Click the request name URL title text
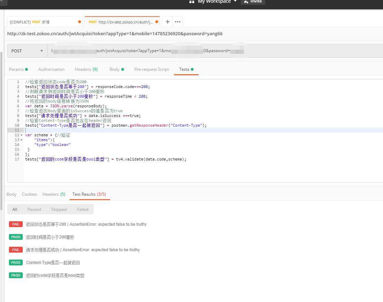The width and height of the screenshot is (383, 302). click(x=115, y=33)
